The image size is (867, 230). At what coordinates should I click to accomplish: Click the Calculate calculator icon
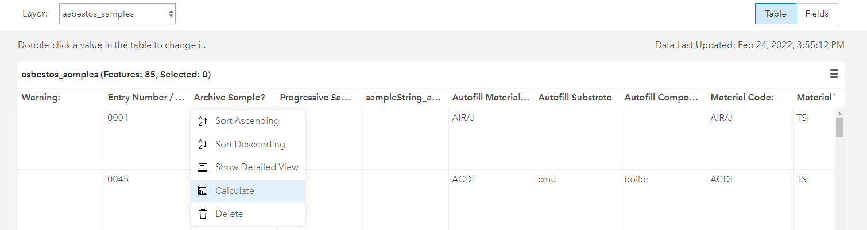click(x=202, y=191)
